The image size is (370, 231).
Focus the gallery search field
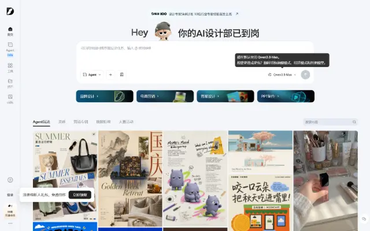[x=330, y=122]
